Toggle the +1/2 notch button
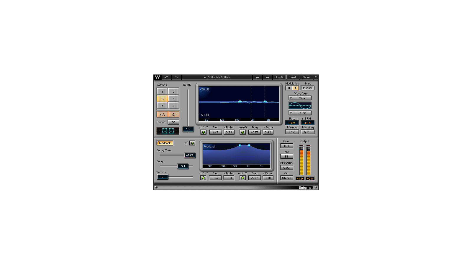The width and height of the screenshot is (472, 265). pos(162,114)
